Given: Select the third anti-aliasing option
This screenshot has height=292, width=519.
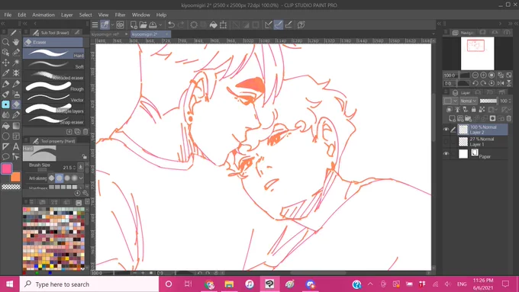Looking at the screenshot, I should point(67,178).
